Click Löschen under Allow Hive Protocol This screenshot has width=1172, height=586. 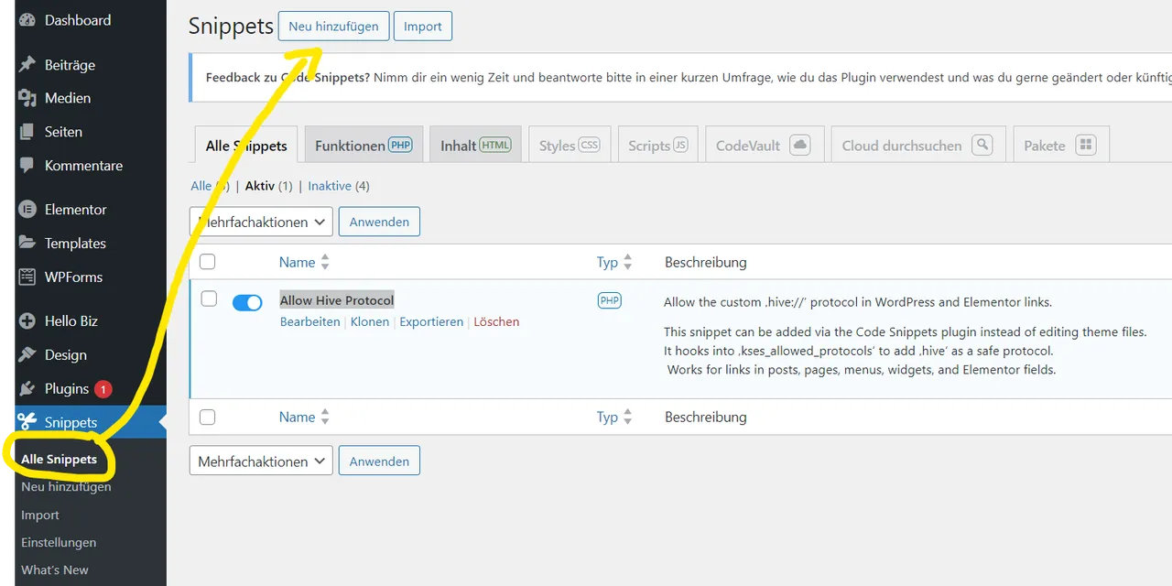click(x=496, y=321)
